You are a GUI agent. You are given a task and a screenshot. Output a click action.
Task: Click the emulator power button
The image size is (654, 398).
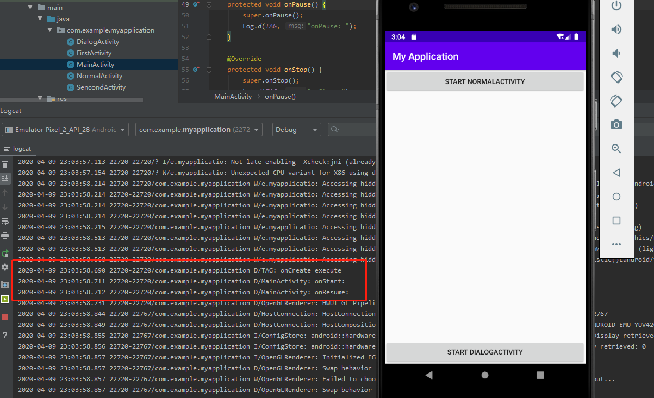616,6
